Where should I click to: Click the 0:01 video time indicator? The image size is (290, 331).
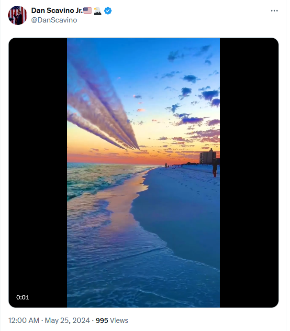coord(23,297)
